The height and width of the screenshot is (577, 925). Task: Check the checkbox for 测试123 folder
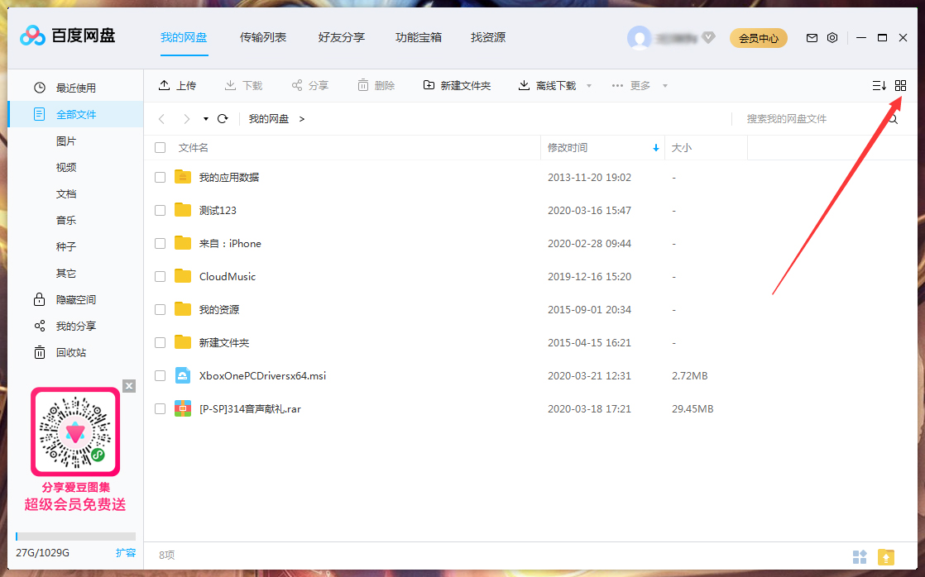(160, 210)
